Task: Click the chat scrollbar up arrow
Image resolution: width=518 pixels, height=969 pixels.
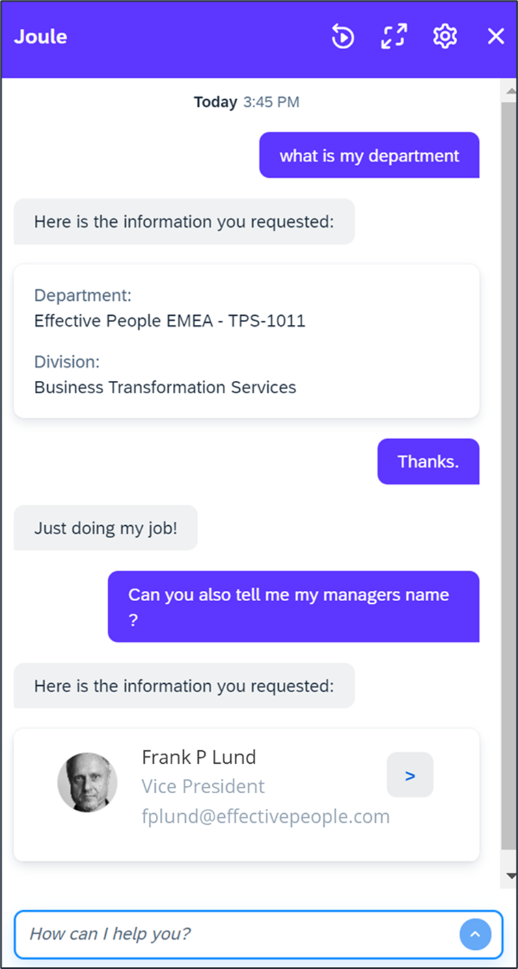Action: click(x=510, y=90)
